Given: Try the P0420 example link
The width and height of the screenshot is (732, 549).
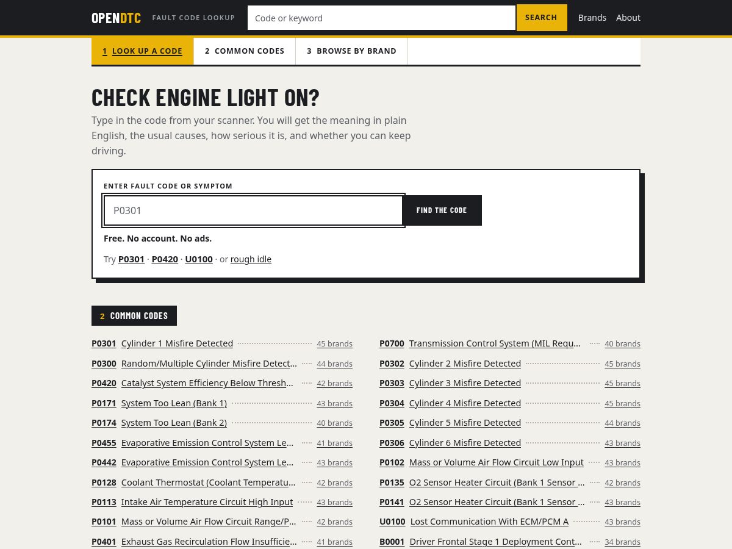Looking at the screenshot, I should (165, 259).
